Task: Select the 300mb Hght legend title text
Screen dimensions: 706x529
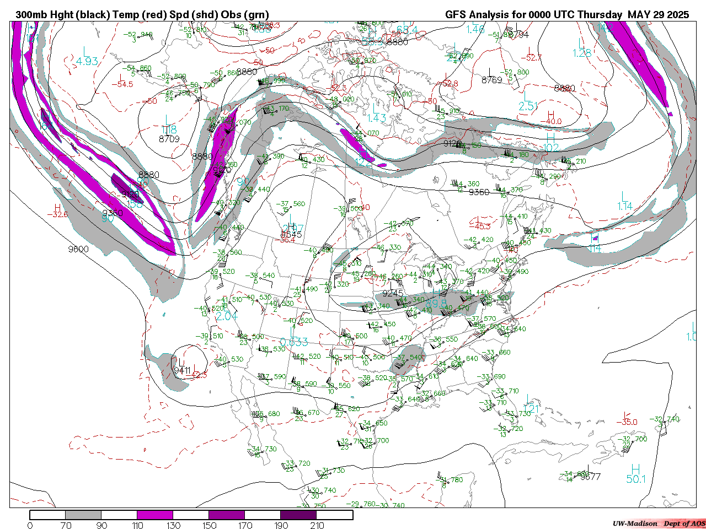Action: pos(142,15)
